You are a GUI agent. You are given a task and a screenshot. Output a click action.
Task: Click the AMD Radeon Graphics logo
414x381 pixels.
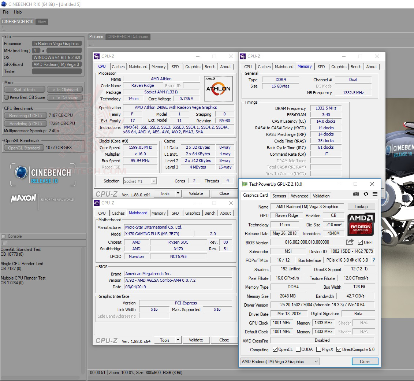point(361,223)
